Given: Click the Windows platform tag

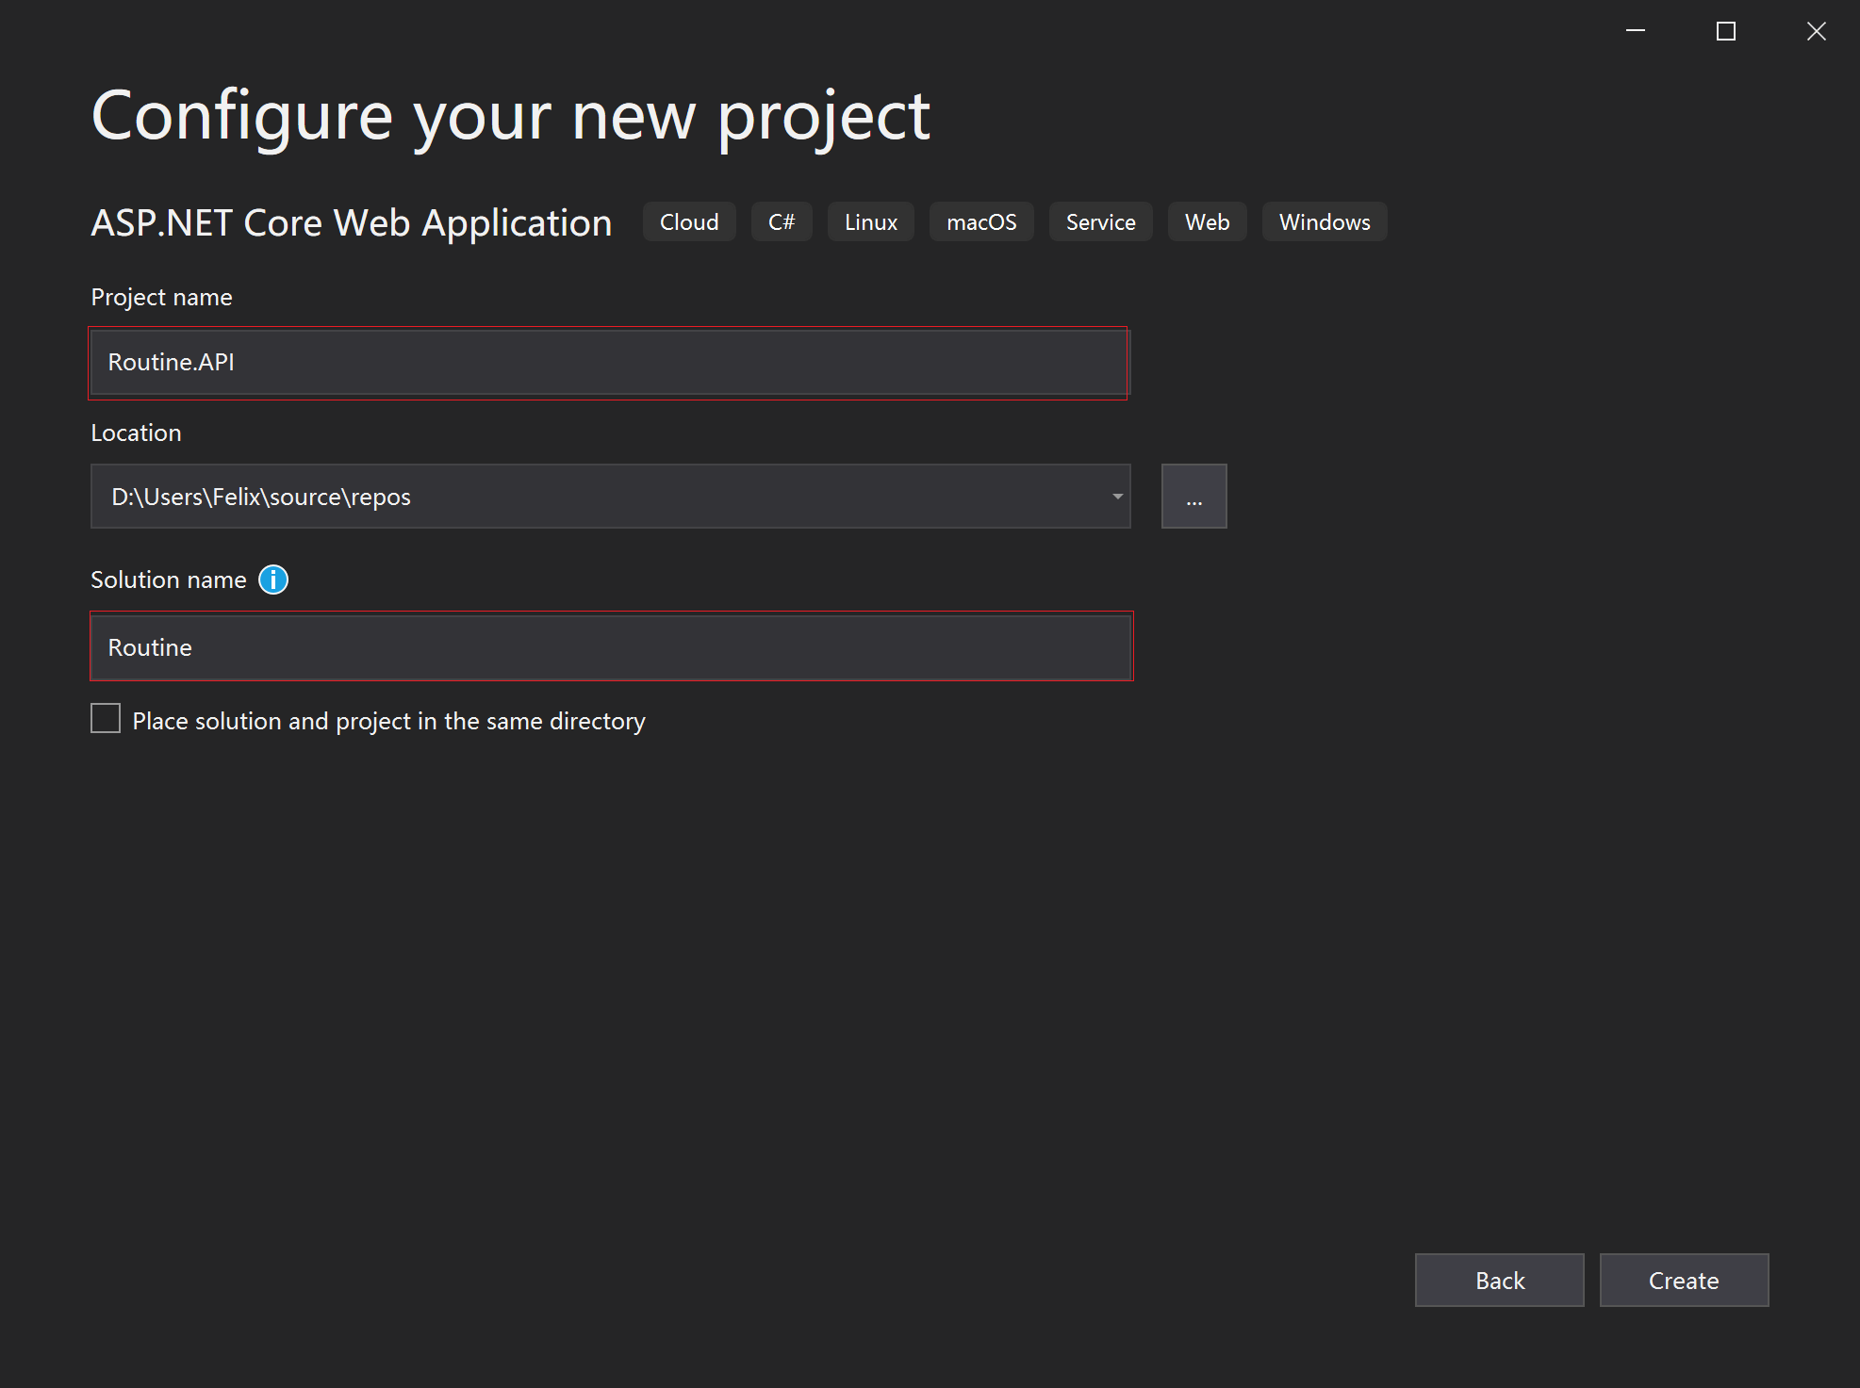Looking at the screenshot, I should point(1325,222).
